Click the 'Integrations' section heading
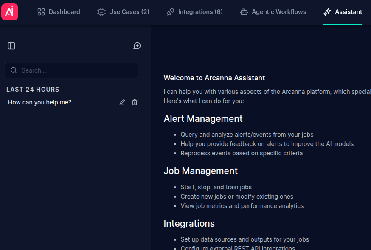The image size is (371, 250). tap(189, 223)
